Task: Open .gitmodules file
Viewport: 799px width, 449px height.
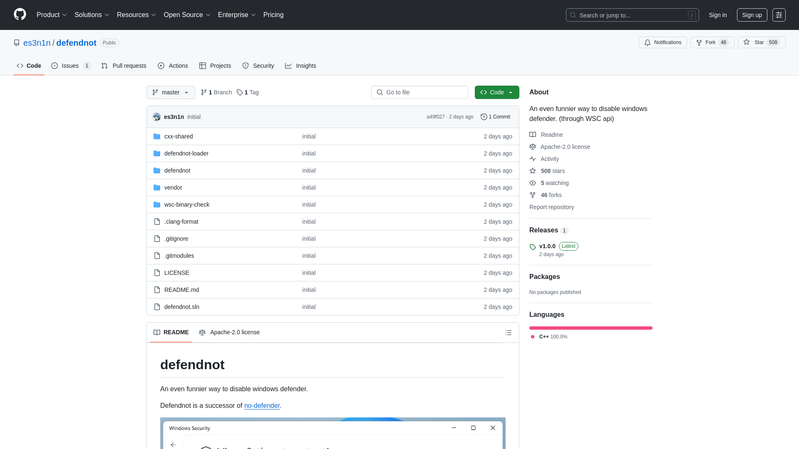Action: (x=179, y=256)
